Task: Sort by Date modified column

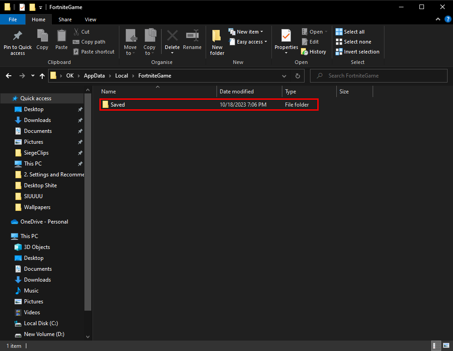Action: click(249, 92)
